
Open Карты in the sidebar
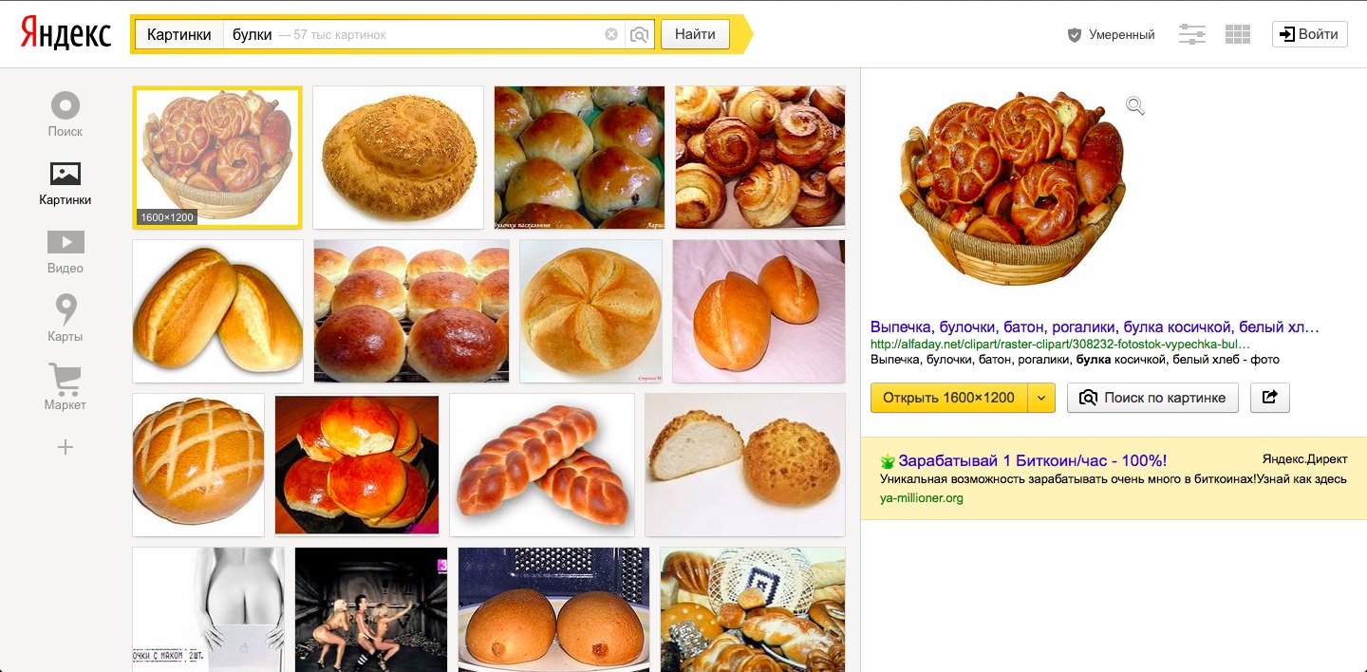pos(66,319)
